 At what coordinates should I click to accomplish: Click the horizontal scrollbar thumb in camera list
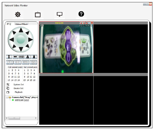point(14,118)
